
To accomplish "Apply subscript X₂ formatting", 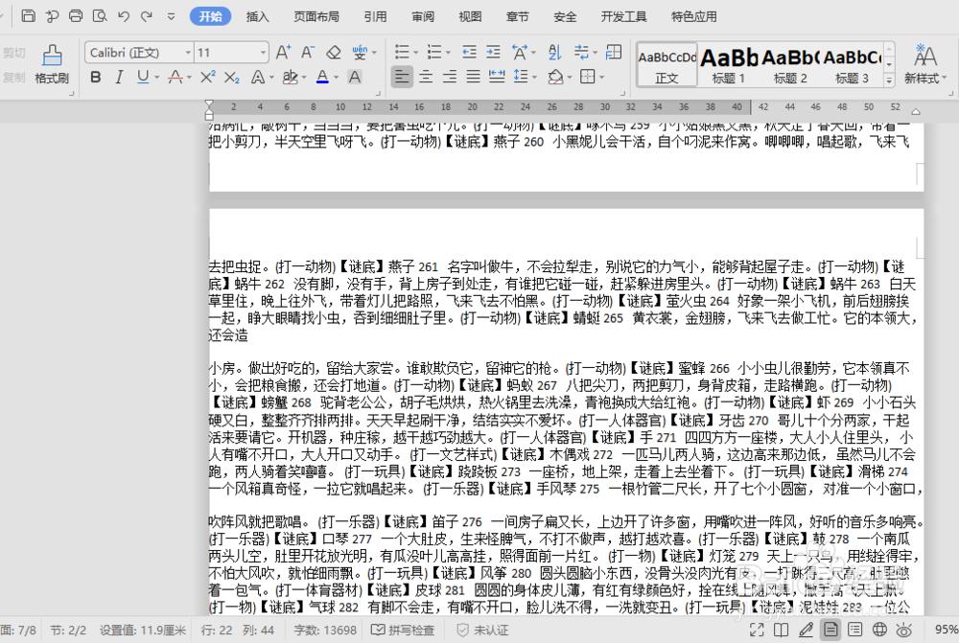I will pyautogui.click(x=232, y=77).
